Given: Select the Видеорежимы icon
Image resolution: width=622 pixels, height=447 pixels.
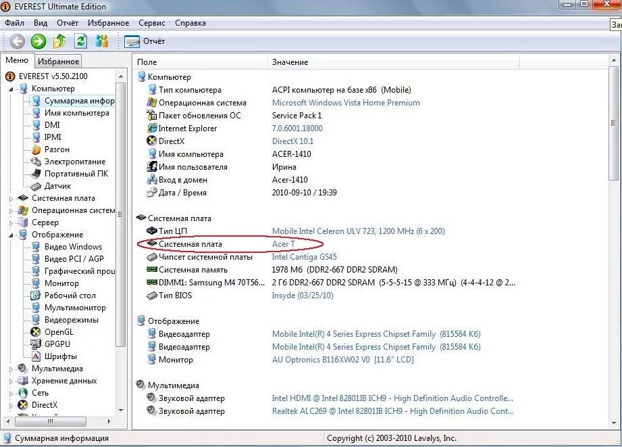Looking at the screenshot, I should click(x=36, y=320).
